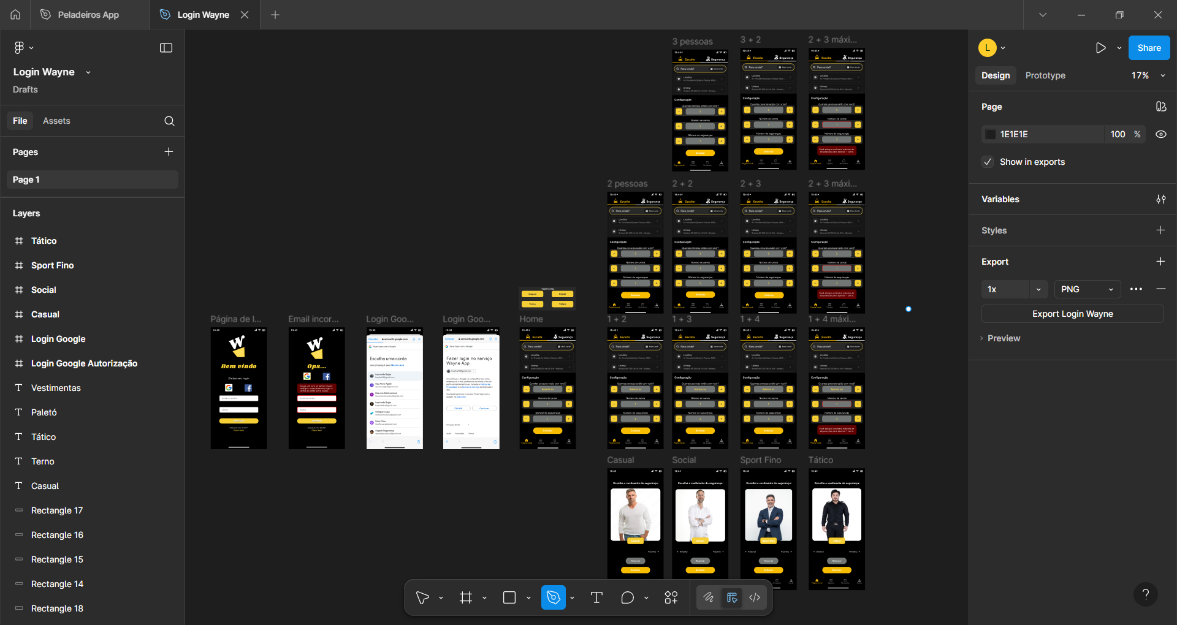Add an export setting with plus icon
The width and height of the screenshot is (1177, 625).
pyautogui.click(x=1160, y=262)
